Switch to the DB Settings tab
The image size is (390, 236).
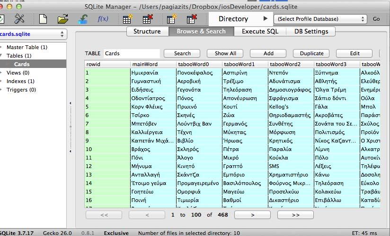311,31
